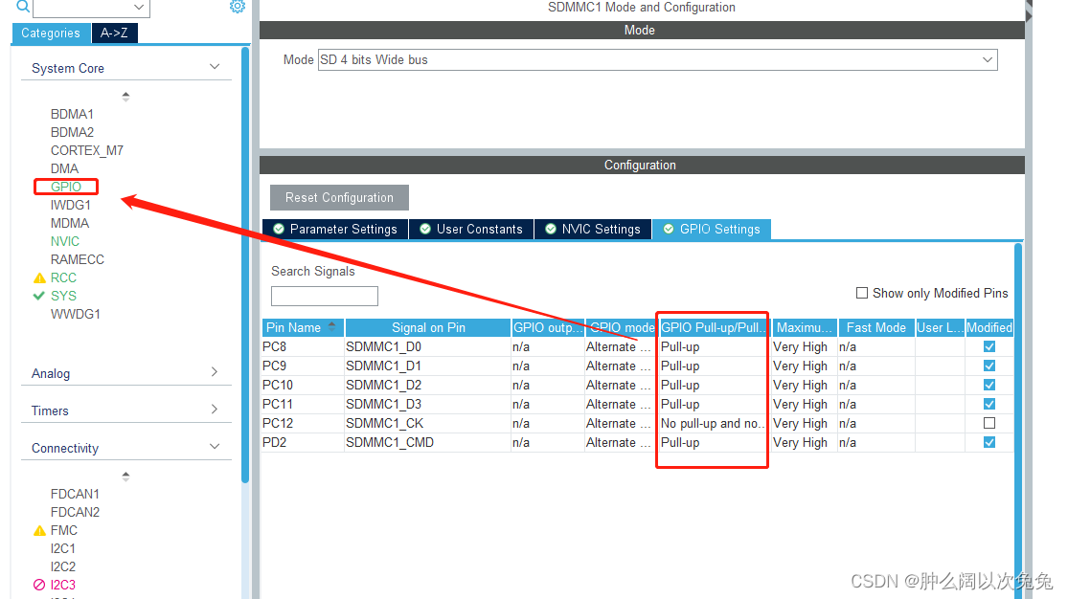Select GPIO in System Core list
Image resolution: width=1068 pixels, height=599 pixels.
[x=66, y=187]
